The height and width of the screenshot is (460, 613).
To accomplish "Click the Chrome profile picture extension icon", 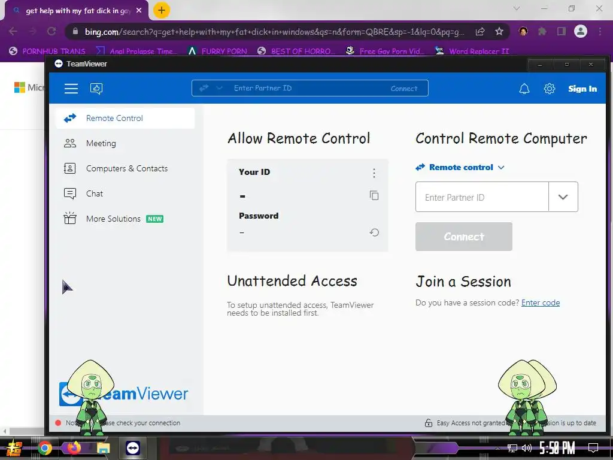I will click(x=523, y=31).
